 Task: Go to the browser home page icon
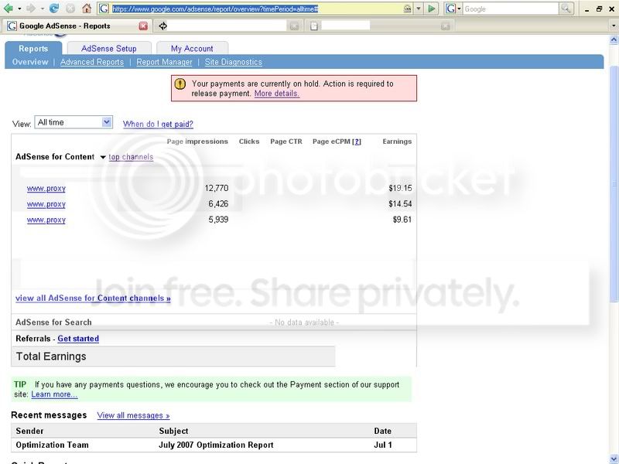[x=87, y=9]
